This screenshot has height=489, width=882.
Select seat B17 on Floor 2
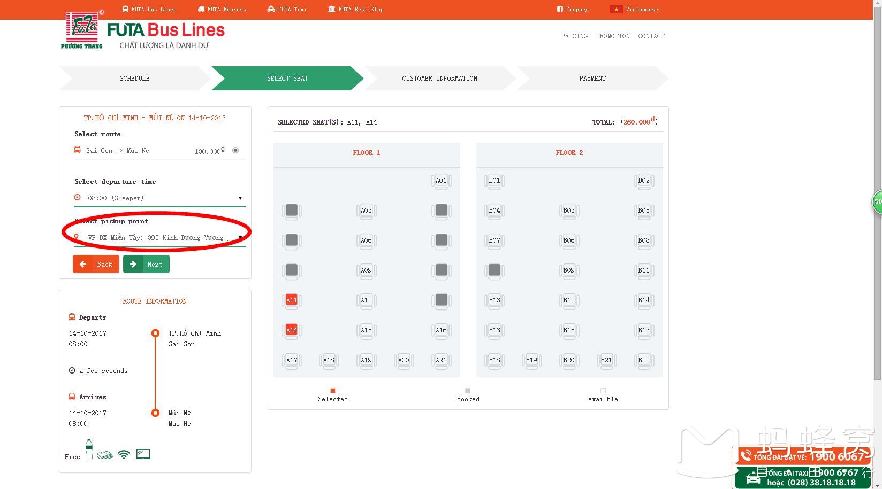point(644,330)
